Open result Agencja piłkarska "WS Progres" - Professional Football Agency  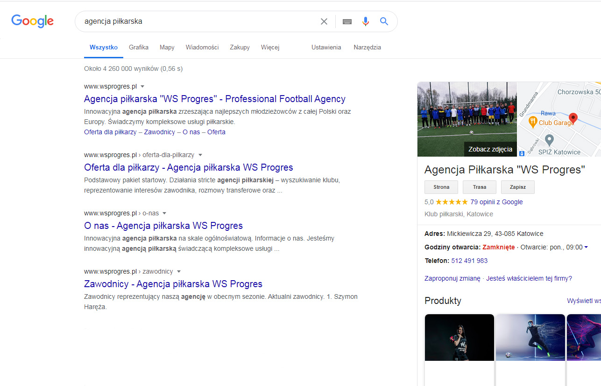pos(215,99)
